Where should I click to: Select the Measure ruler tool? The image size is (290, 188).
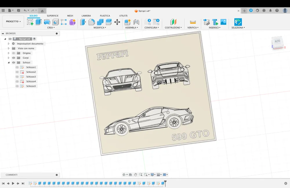pos(193,22)
